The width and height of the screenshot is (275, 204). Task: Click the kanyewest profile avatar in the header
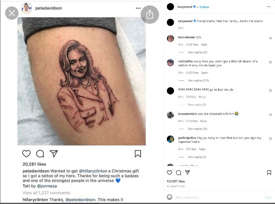(170, 7)
